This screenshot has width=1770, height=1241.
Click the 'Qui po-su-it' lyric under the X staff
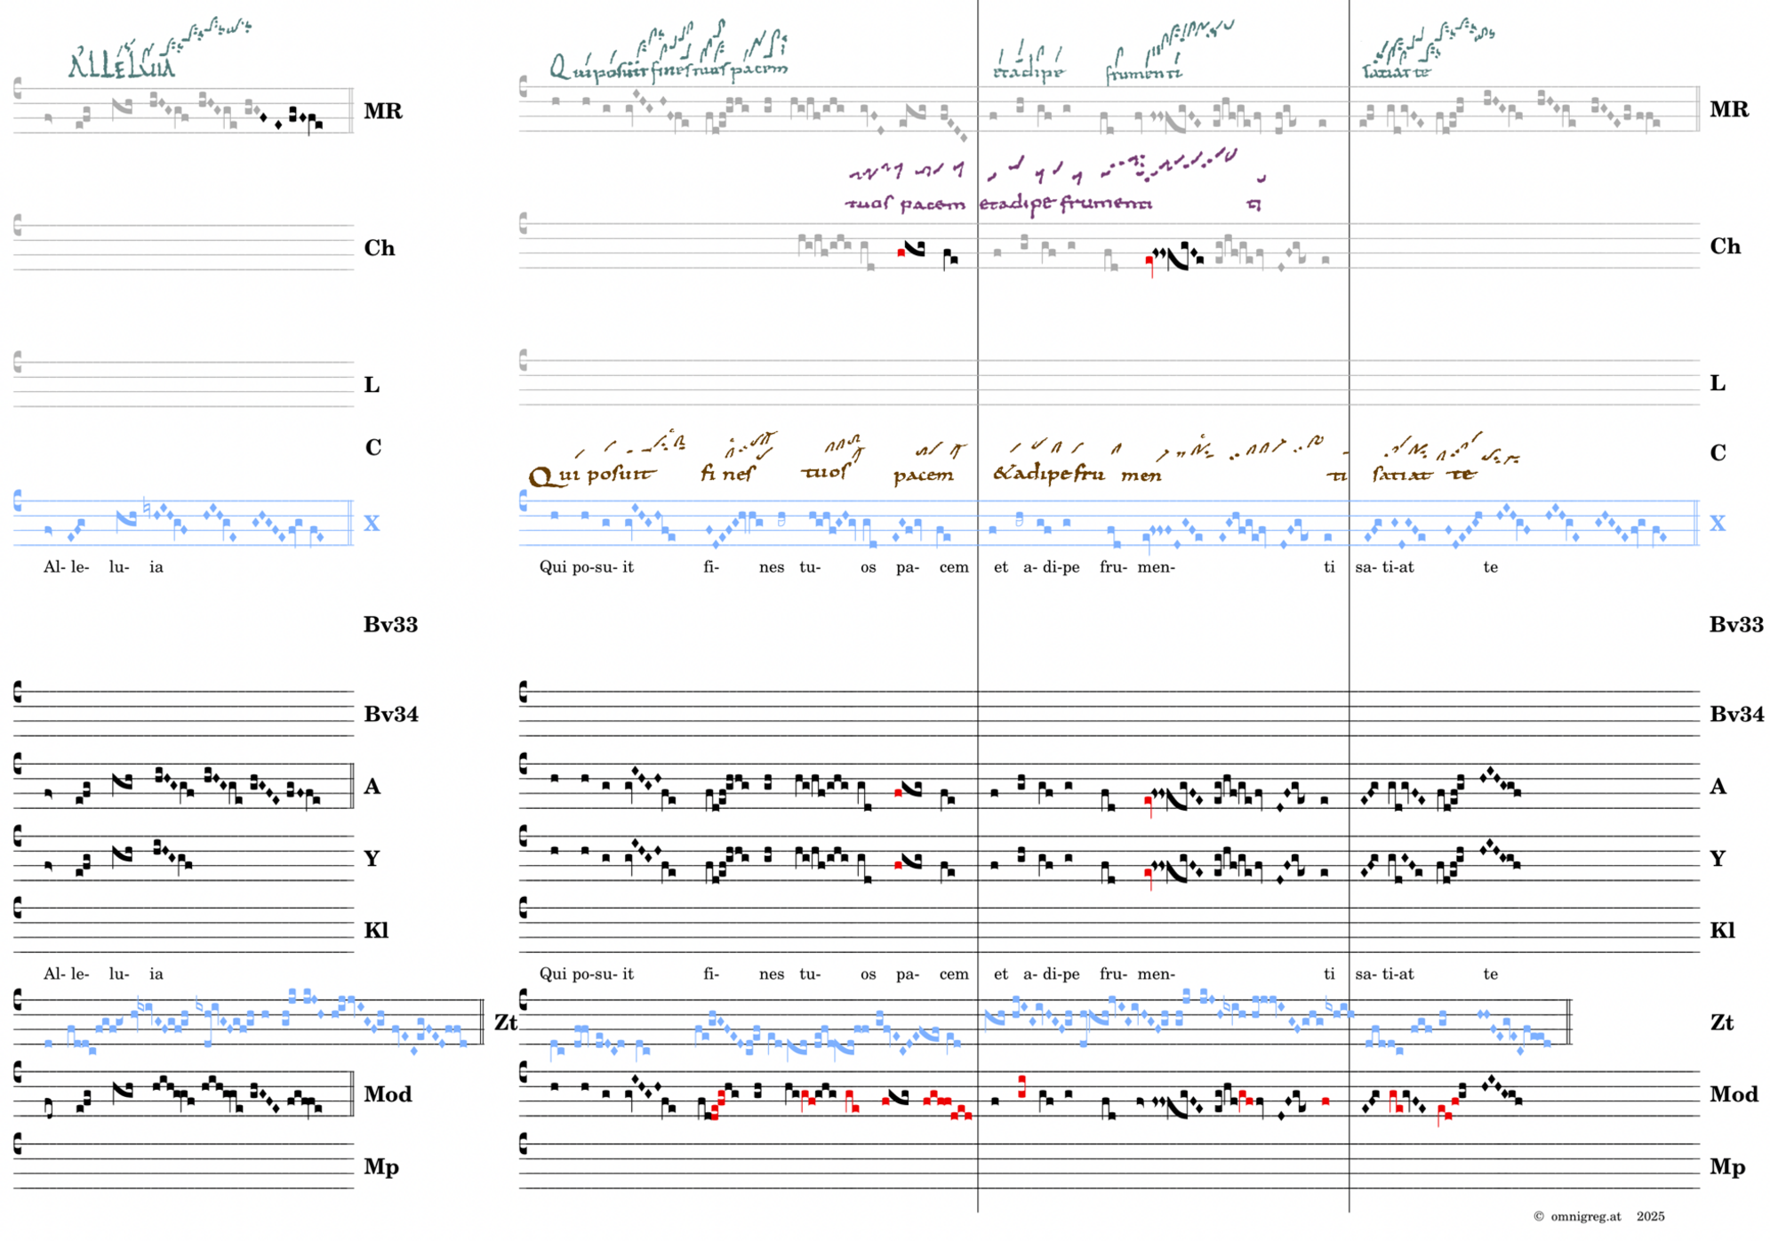pos(586,567)
